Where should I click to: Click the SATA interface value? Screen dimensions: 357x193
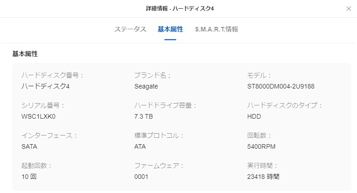pyautogui.click(x=30, y=146)
